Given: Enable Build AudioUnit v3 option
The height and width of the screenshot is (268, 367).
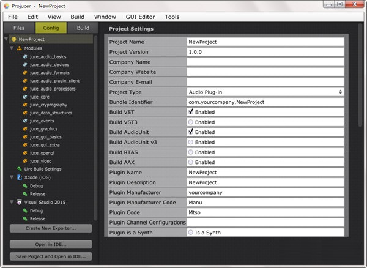Looking at the screenshot, I should click(x=191, y=142).
